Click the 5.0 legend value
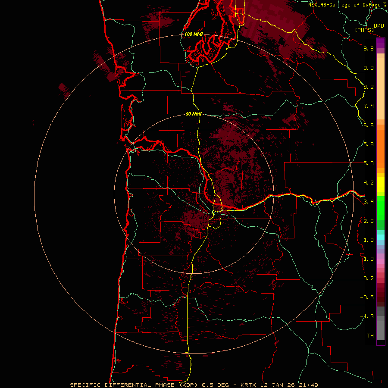The image size is (388, 388). (x=369, y=163)
